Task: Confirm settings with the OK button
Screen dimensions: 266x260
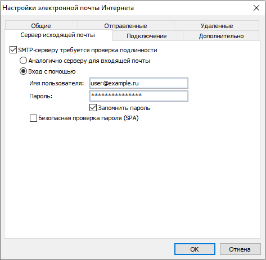Action: coord(195,249)
